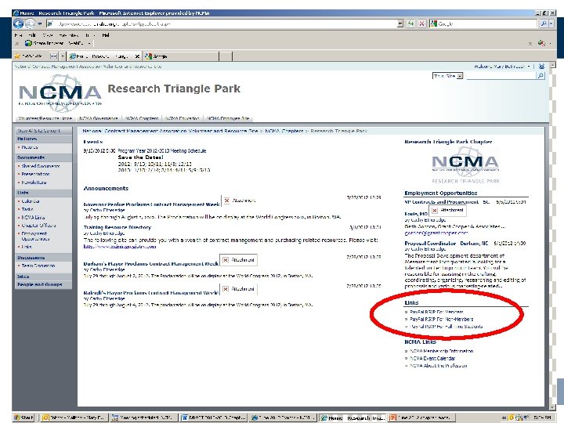This screenshot has width=564, height=423.
Task: Open the Welcome user menu dropdown
Action: 502,67
